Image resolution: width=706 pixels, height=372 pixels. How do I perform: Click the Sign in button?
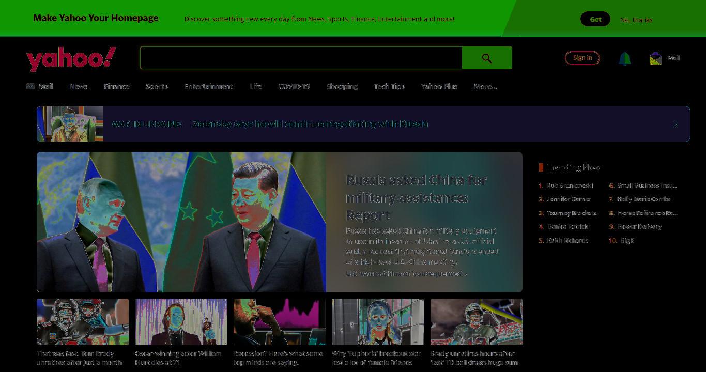pyautogui.click(x=582, y=58)
